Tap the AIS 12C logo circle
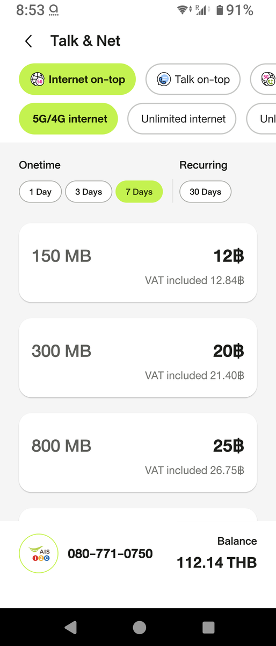 pos(38,553)
